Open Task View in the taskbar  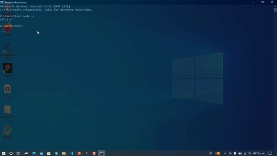point(18,153)
